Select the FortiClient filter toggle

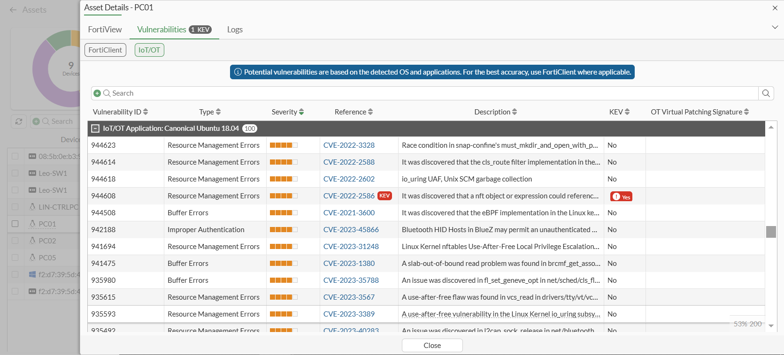[105, 50]
